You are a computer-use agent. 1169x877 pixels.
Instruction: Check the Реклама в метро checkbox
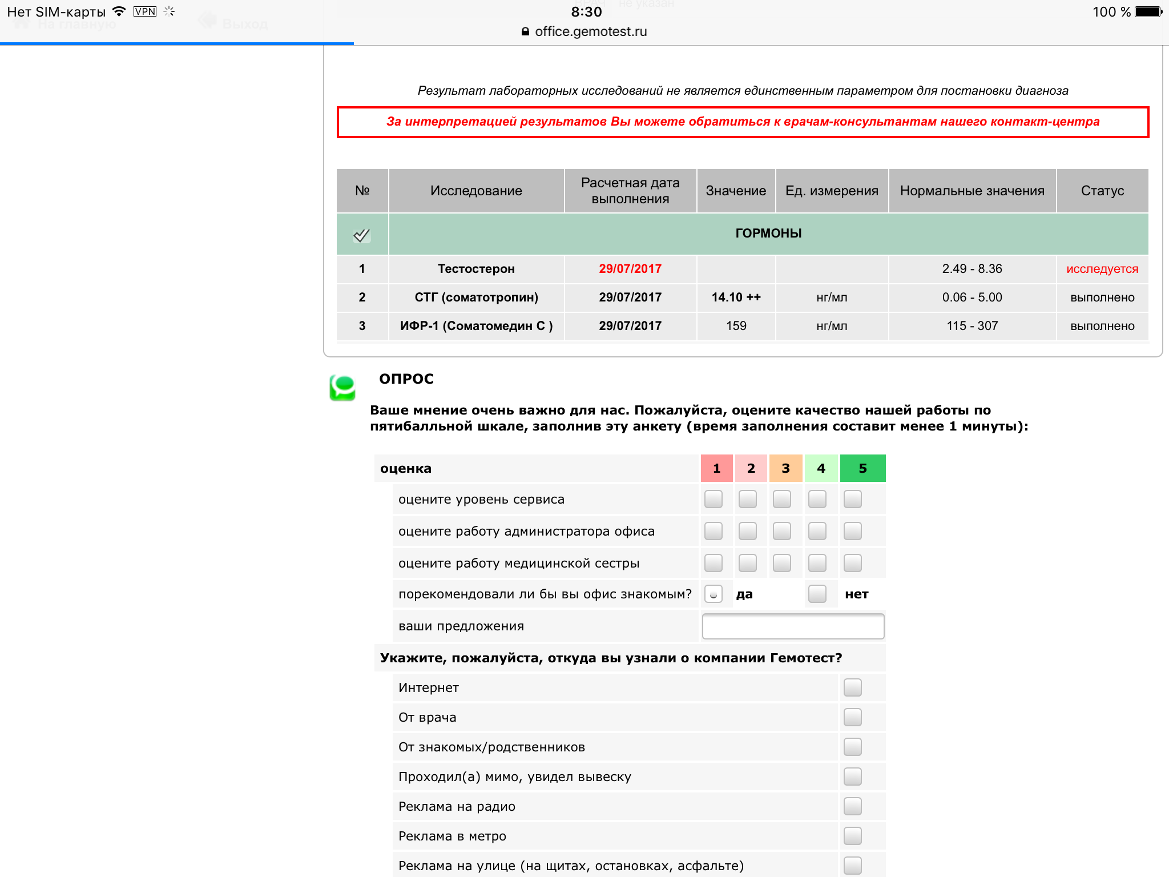click(x=852, y=836)
